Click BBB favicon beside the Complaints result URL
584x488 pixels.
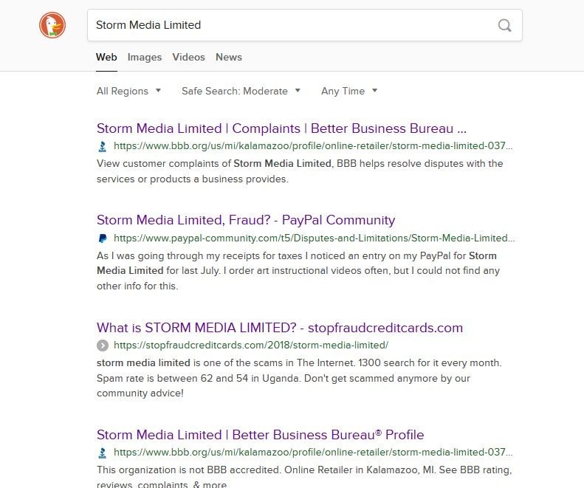pyautogui.click(x=103, y=146)
